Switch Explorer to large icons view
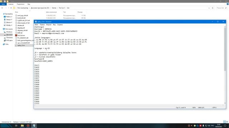The width and height of the screenshot is (229, 128). (x=227, y=122)
